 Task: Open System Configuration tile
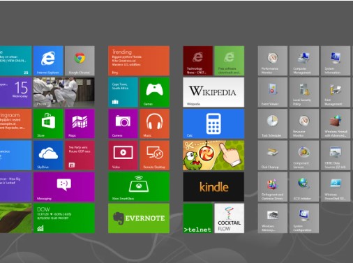click(304, 218)
